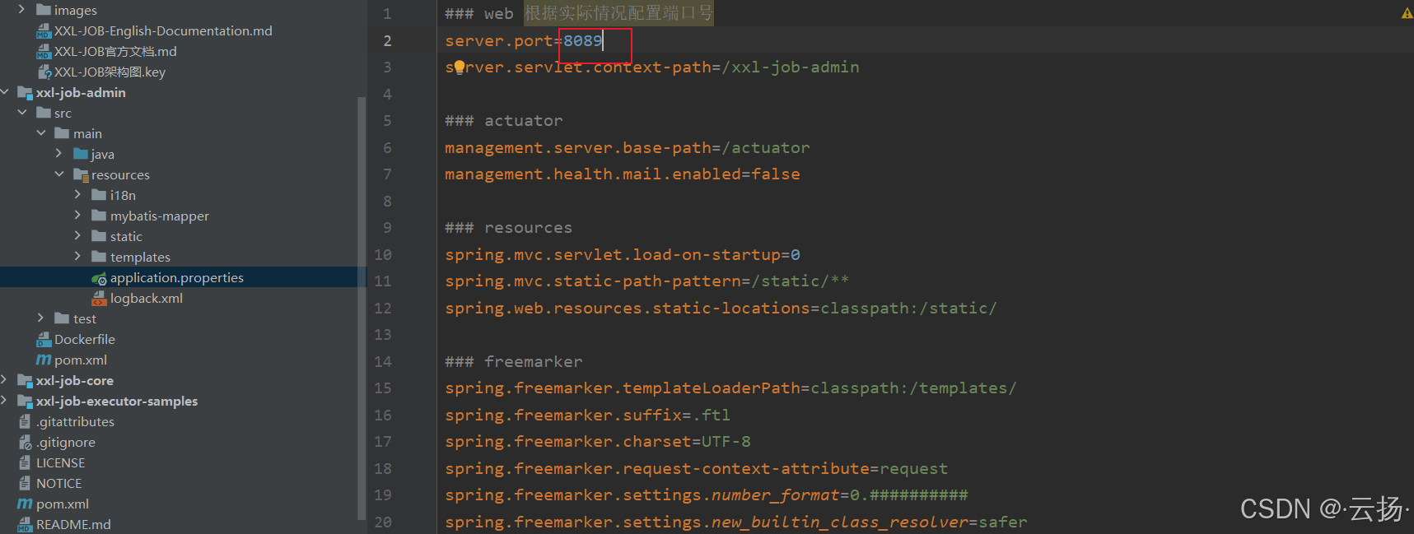Expand the java folder
Viewport: 1414px width, 534px height.
click(59, 154)
